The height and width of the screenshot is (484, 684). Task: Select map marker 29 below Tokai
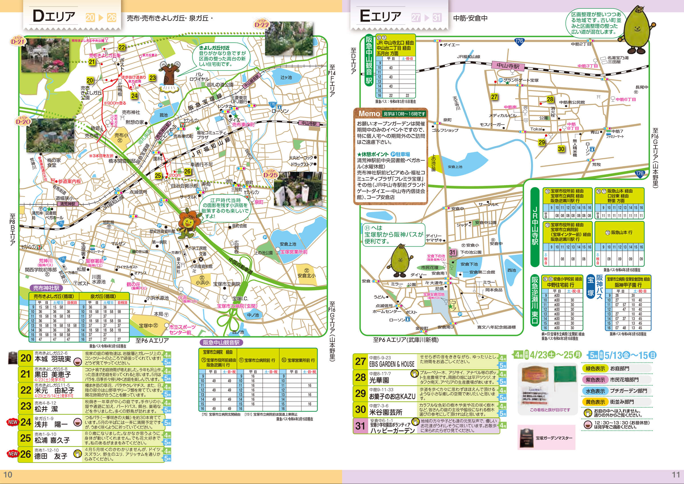click(x=541, y=143)
